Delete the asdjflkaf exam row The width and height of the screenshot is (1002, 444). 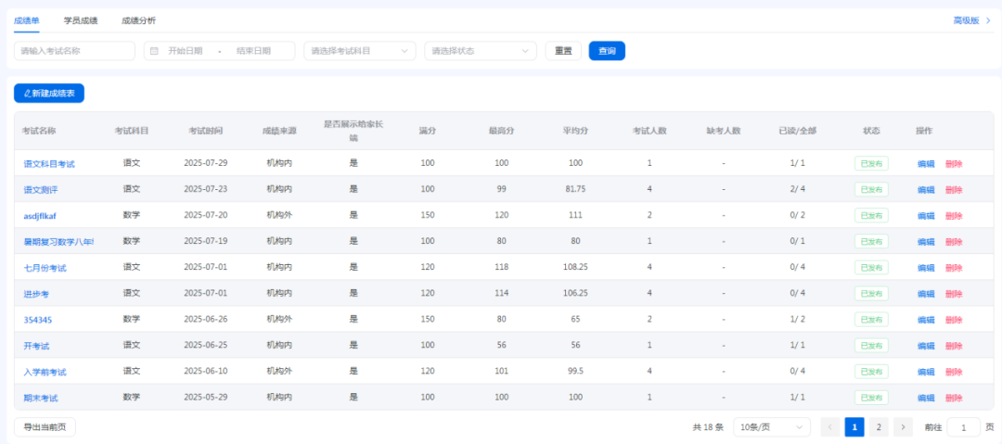(954, 216)
